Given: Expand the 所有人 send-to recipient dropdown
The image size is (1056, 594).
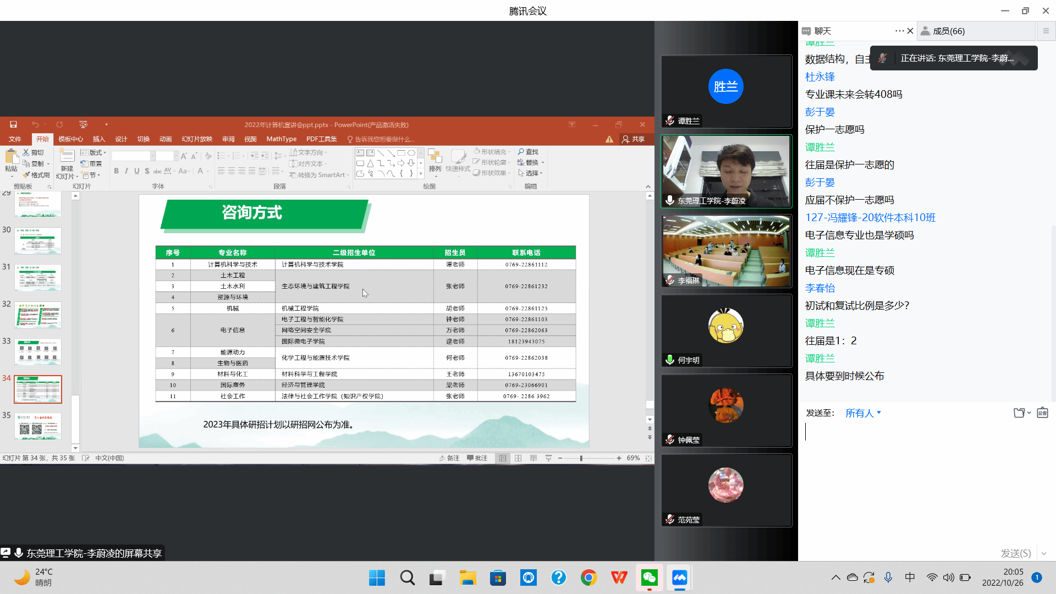Looking at the screenshot, I should point(863,413).
